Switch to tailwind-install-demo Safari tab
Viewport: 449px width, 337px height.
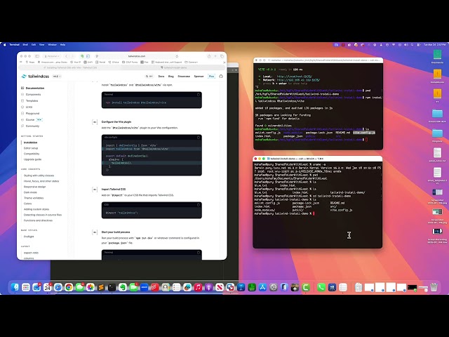click(173, 67)
